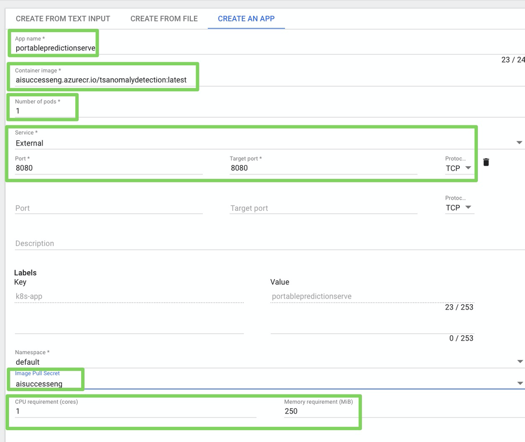This screenshot has width=525, height=442.
Task: Open the Create From File tab
Action: (x=164, y=18)
